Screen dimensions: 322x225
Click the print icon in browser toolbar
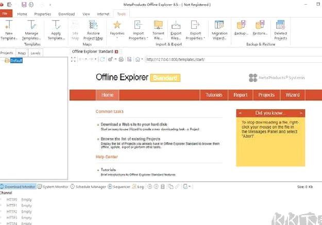coord(121,60)
